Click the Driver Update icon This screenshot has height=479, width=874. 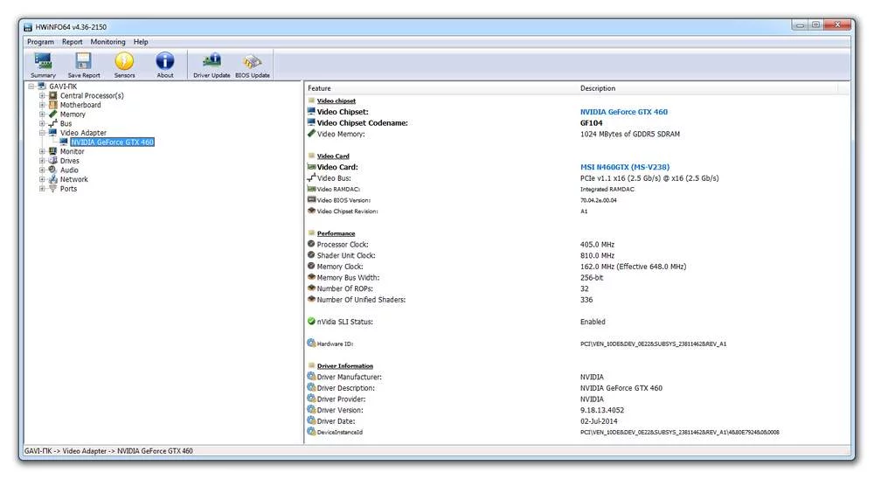[212, 62]
